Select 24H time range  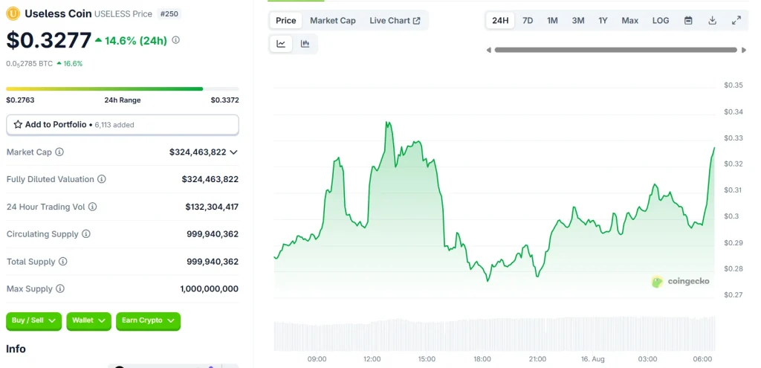click(x=500, y=20)
